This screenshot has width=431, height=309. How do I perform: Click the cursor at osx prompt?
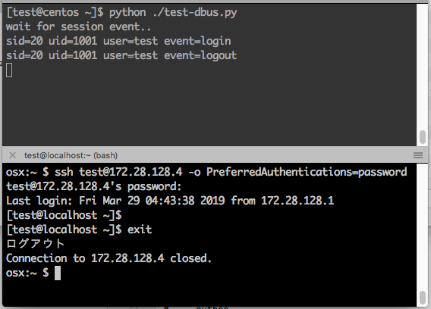[58, 273]
